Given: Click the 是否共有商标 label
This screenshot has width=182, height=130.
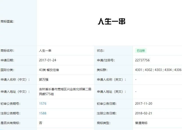Looking at the screenshot, I should point(10,123).
